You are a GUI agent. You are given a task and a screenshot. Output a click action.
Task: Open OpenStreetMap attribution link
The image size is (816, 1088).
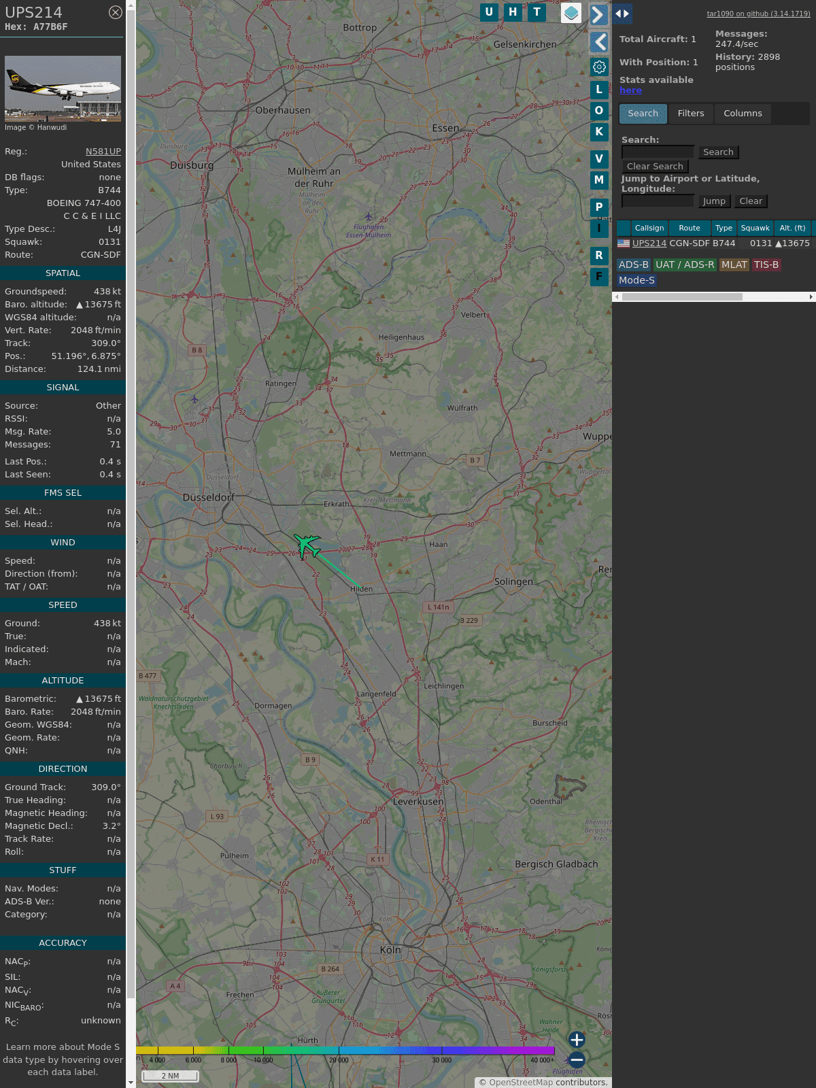click(x=521, y=1083)
